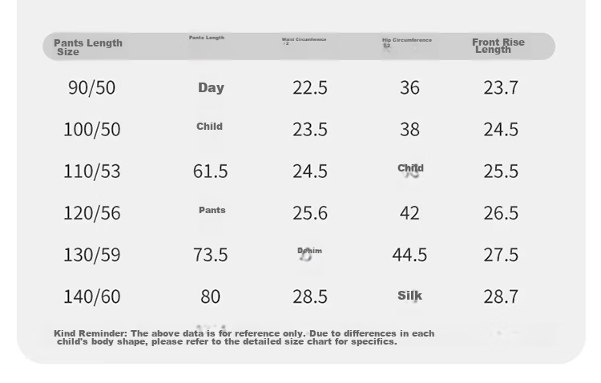Click the Kind Reminder note text
This screenshot has width=601, height=383.
pos(244,337)
